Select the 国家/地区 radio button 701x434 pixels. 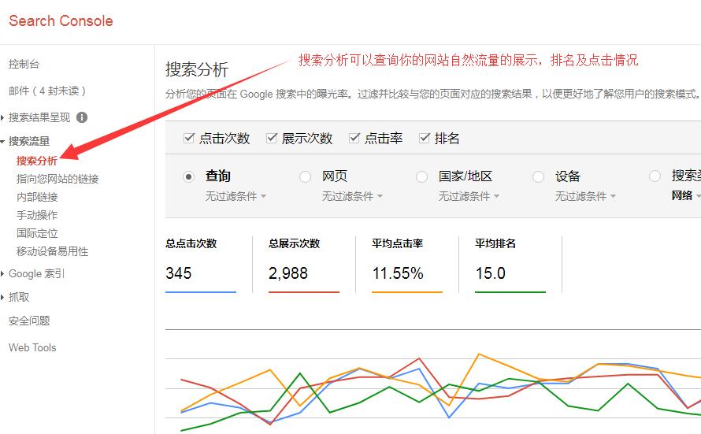421,177
